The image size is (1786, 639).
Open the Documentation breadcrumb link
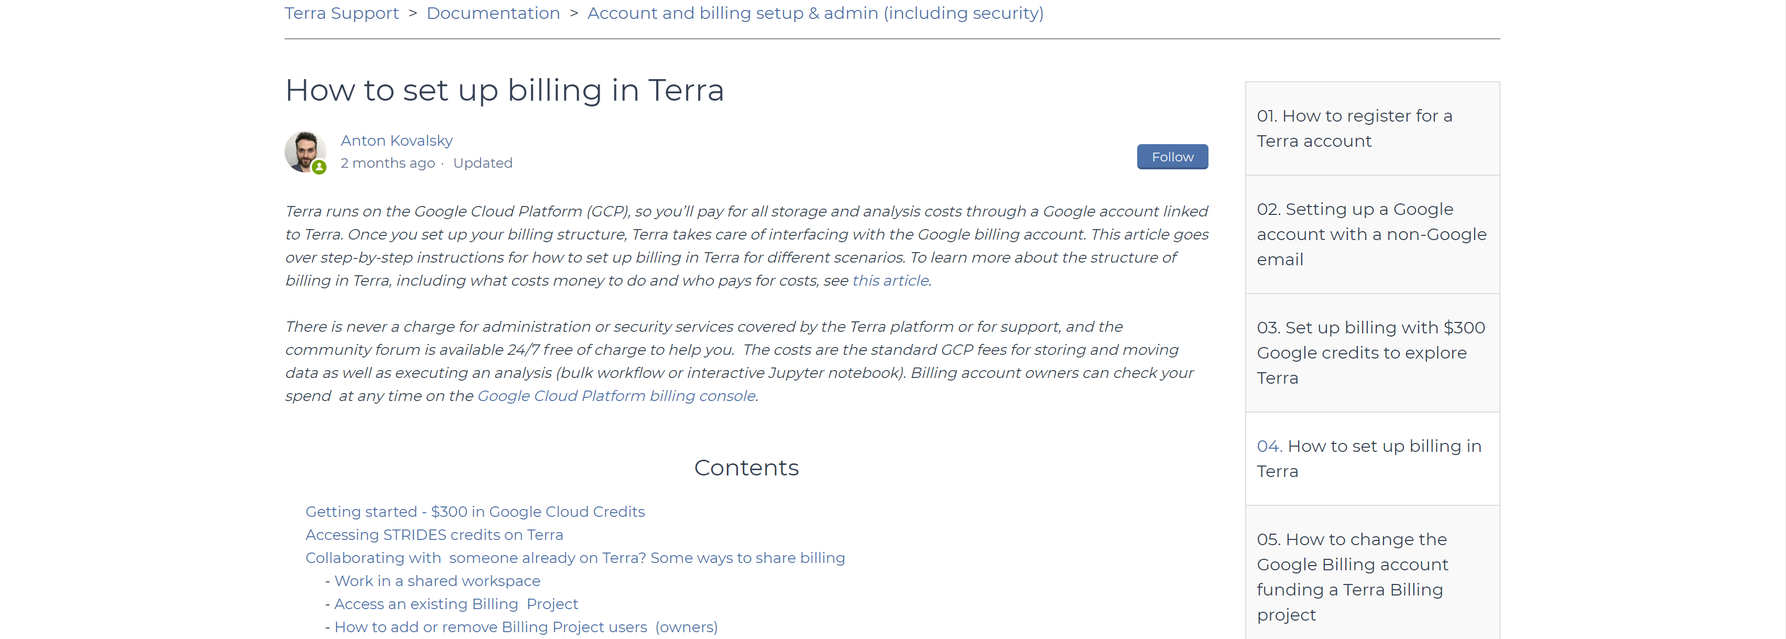coord(493,13)
